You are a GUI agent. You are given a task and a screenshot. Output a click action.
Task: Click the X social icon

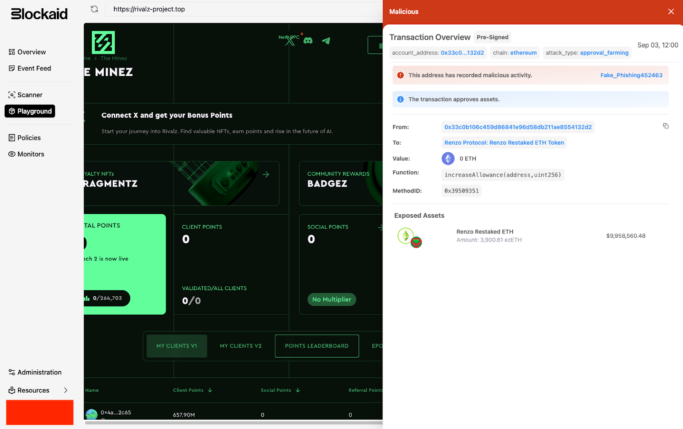click(x=290, y=41)
